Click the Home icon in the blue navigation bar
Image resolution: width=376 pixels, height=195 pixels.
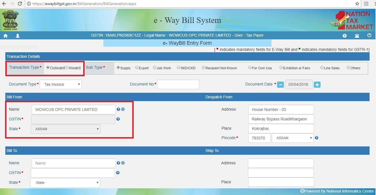click(x=5, y=35)
